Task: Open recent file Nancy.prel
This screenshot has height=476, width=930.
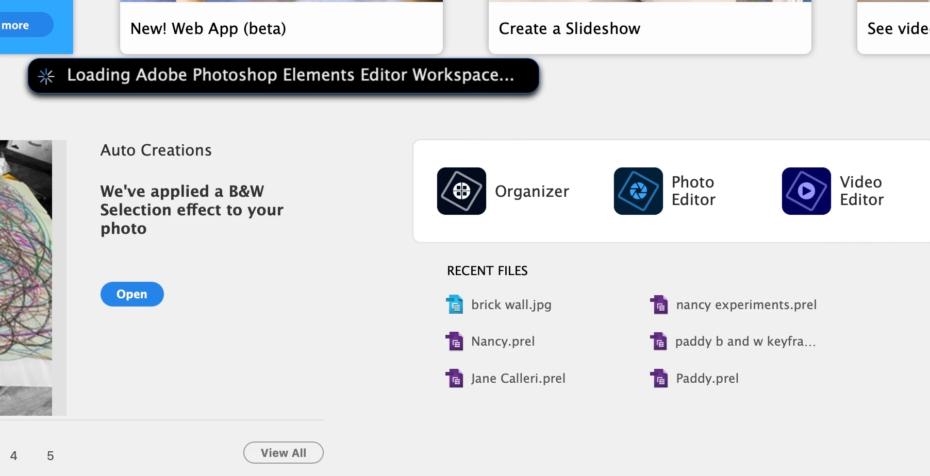Action: (x=503, y=342)
